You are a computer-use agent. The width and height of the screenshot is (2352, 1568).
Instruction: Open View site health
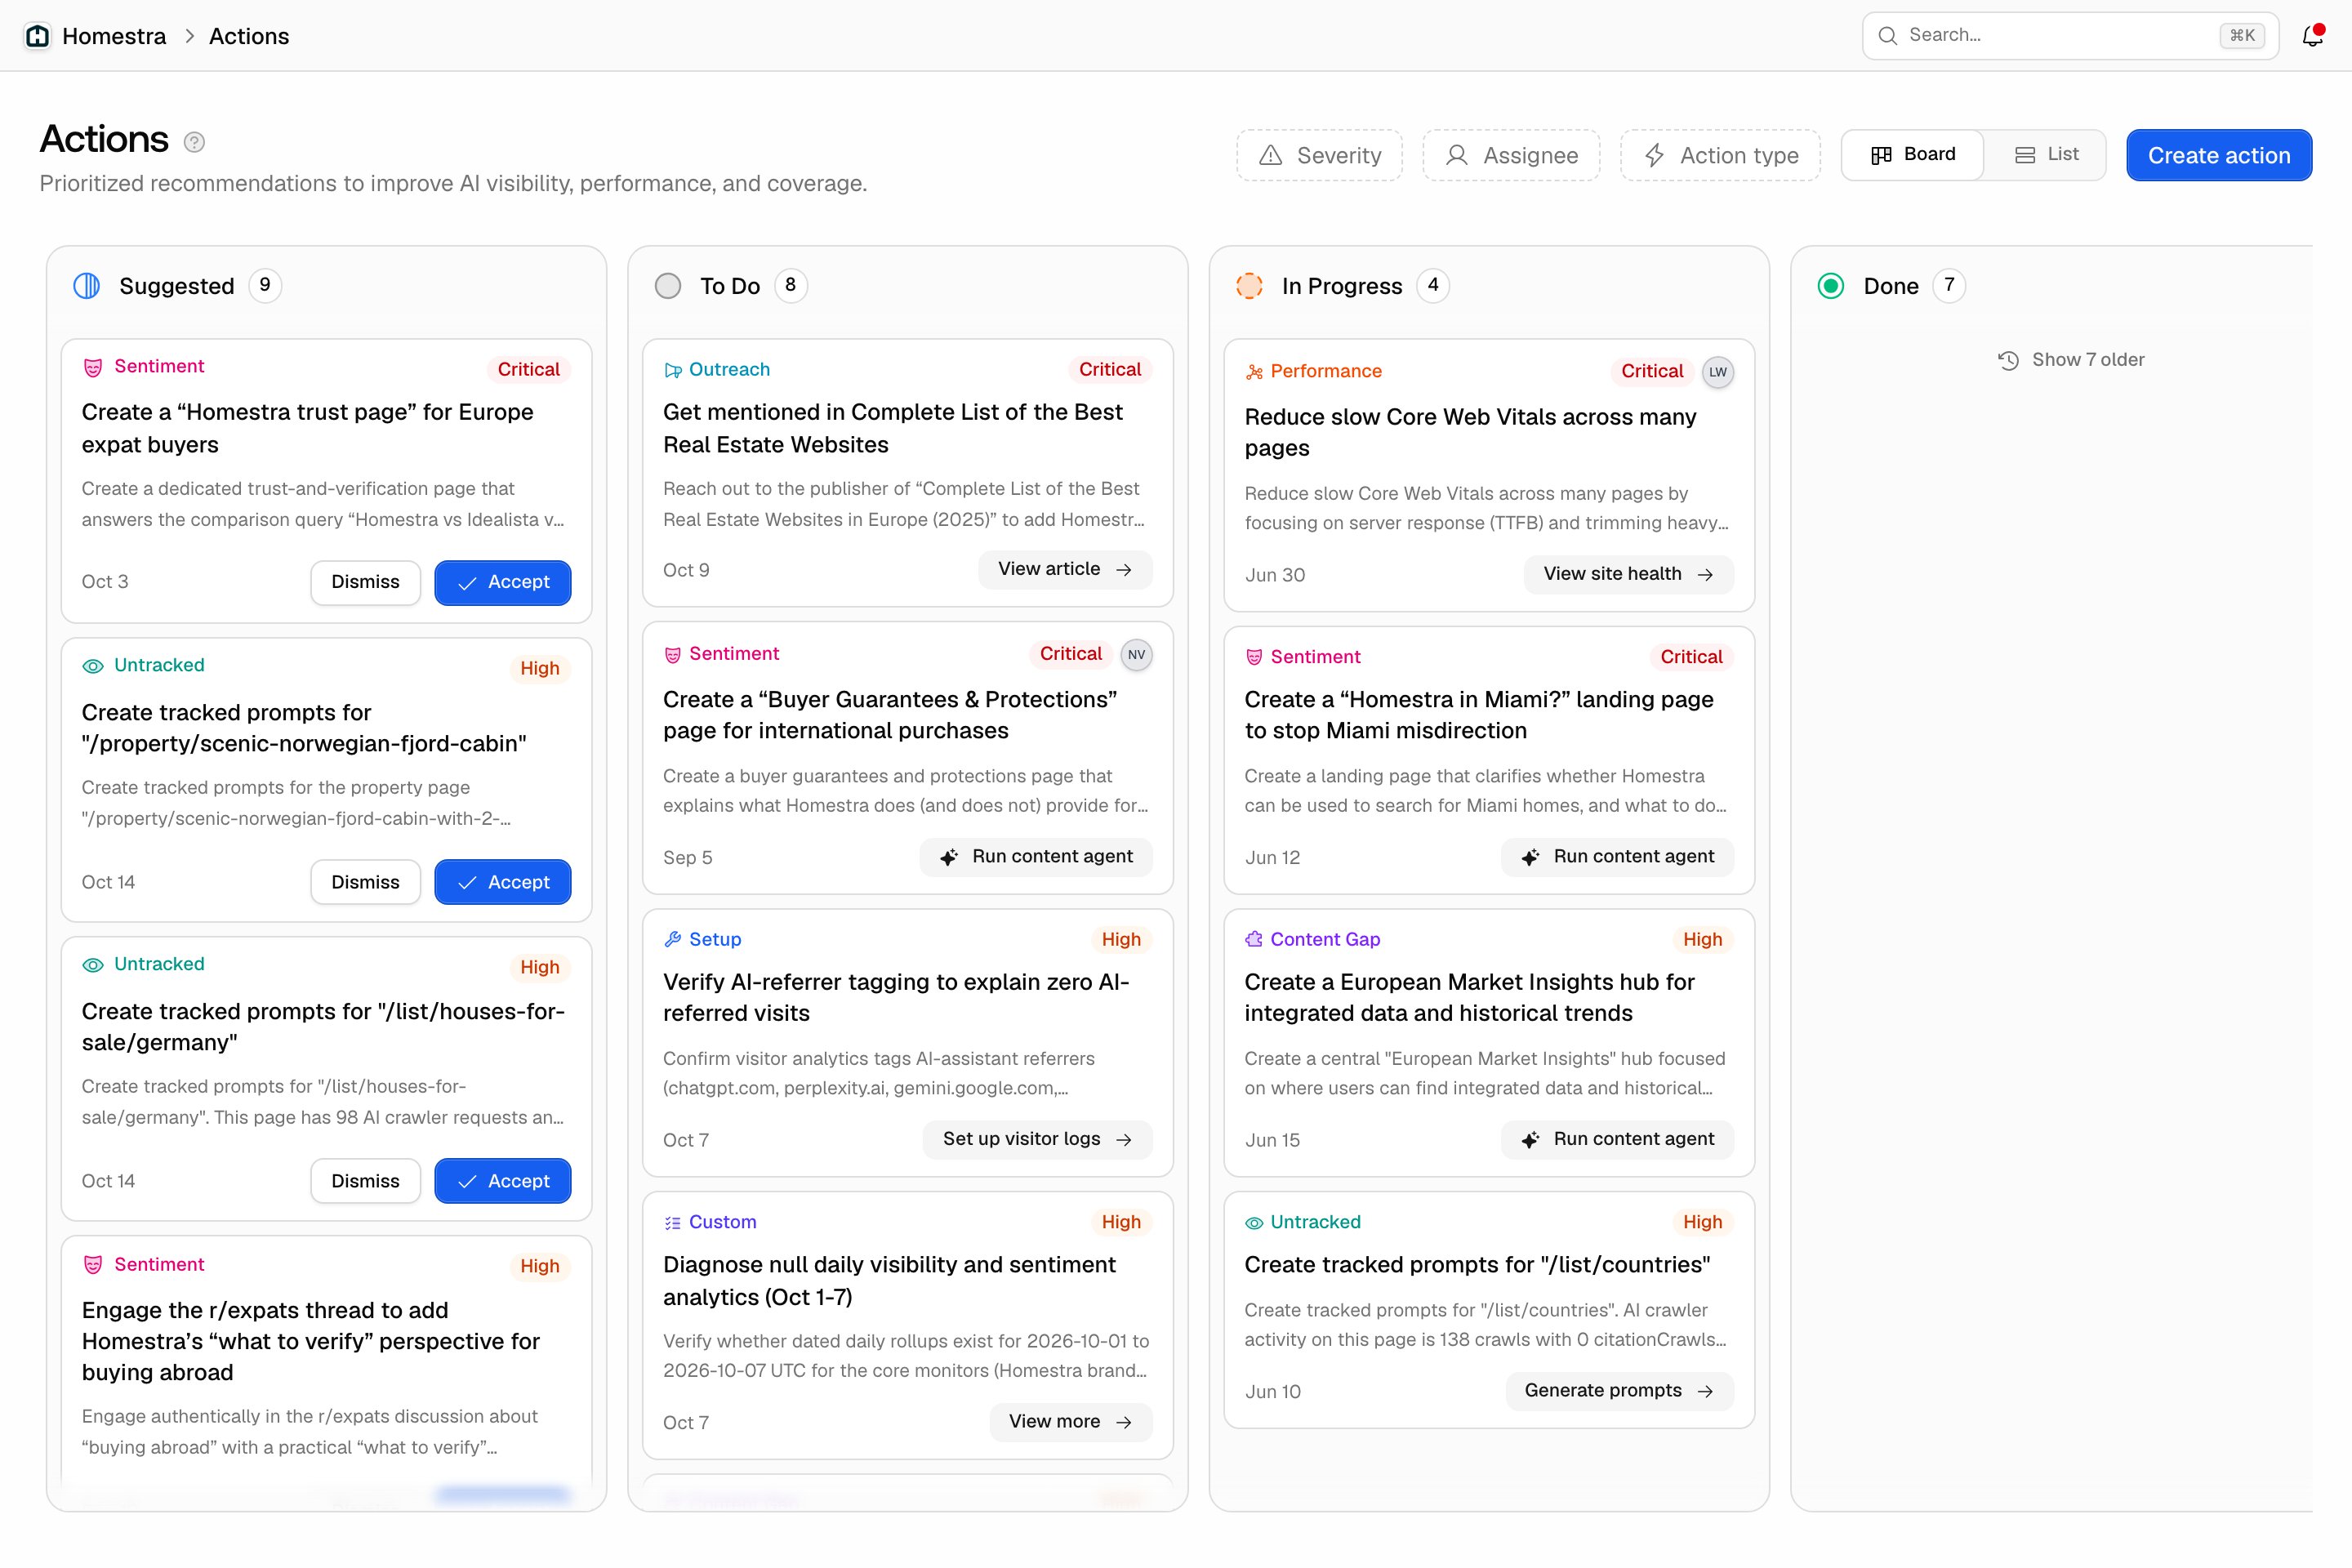[x=1628, y=574]
